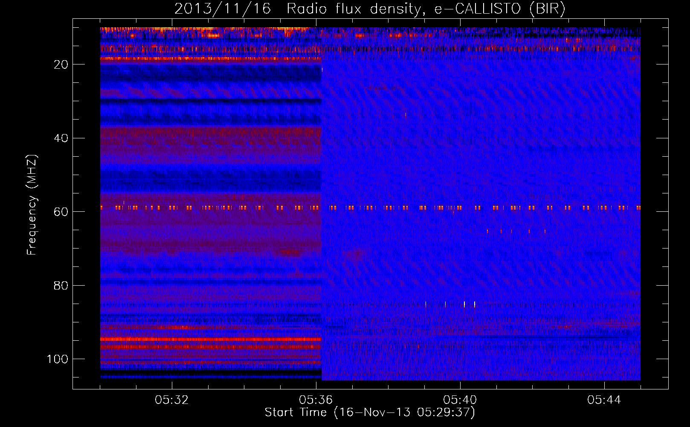Click the 80 frequency tick label
690x427 pixels.
(x=61, y=285)
